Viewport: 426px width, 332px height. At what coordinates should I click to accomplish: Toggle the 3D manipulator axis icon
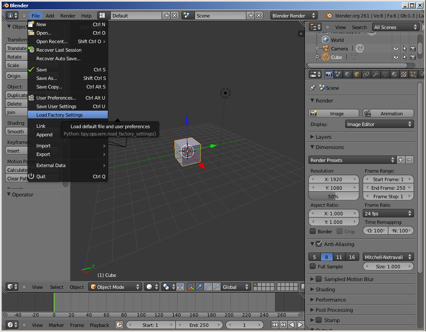click(191, 287)
